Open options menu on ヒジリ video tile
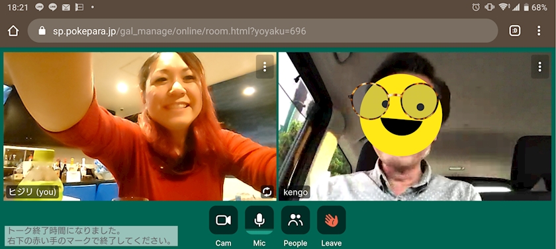 click(265, 67)
